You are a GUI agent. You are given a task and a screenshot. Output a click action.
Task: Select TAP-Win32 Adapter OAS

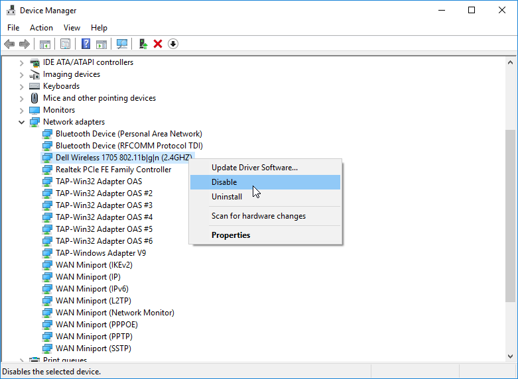[99, 182]
